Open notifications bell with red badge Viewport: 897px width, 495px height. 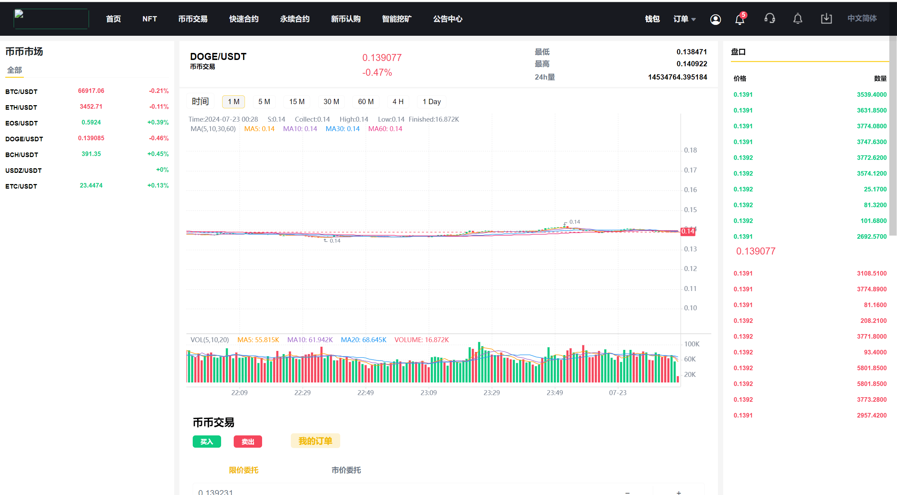click(740, 19)
